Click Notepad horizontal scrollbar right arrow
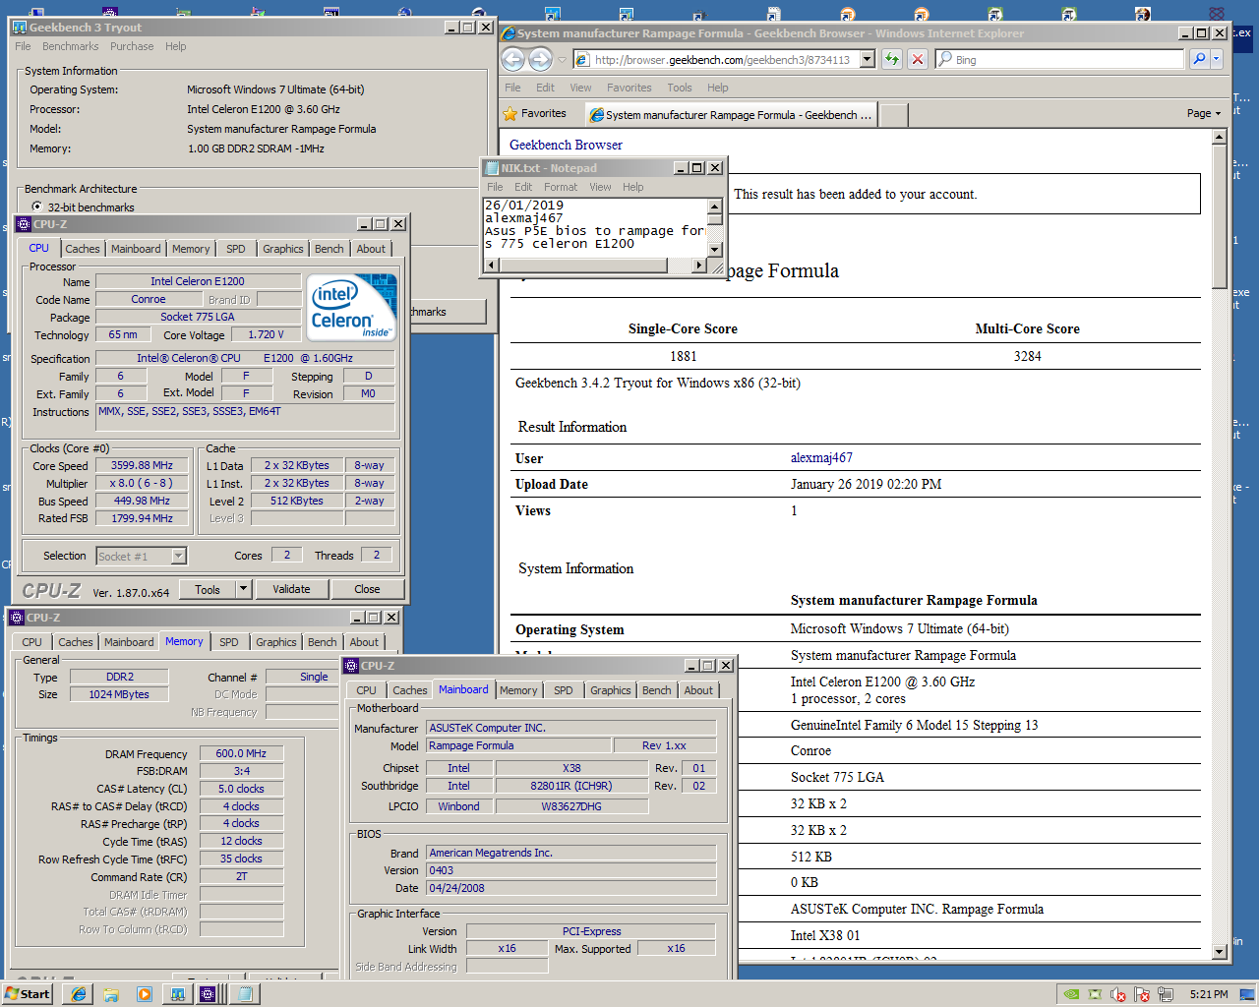Viewport: 1259px width, 1007px height. (699, 266)
